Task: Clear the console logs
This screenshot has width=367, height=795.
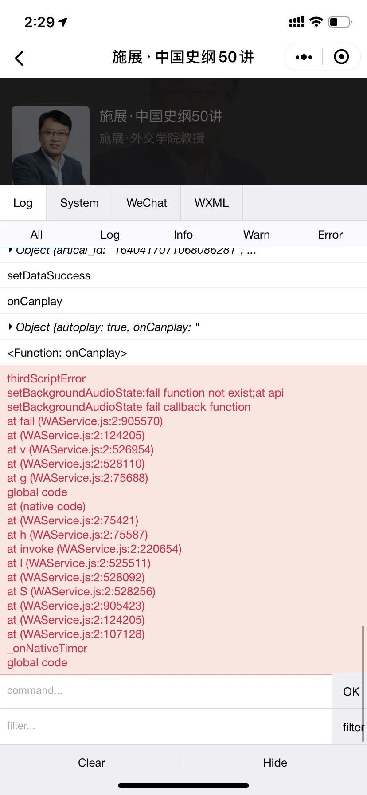Action: coord(91,763)
